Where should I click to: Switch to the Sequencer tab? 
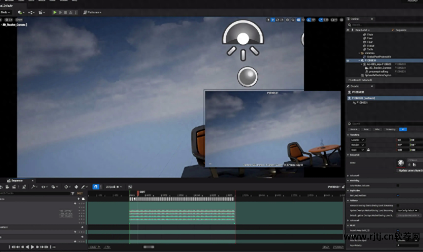[x=17, y=181]
